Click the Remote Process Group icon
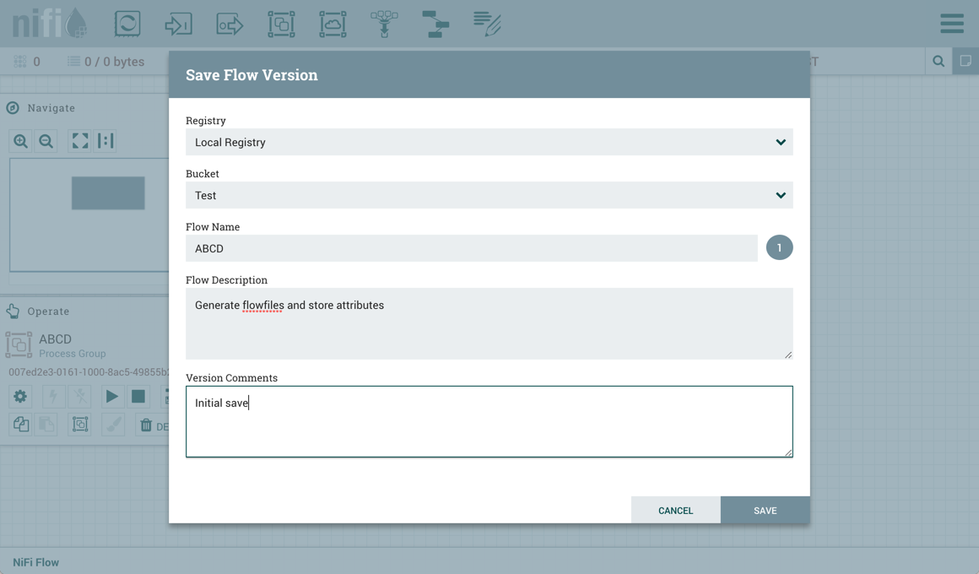 click(x=333, y=24)
